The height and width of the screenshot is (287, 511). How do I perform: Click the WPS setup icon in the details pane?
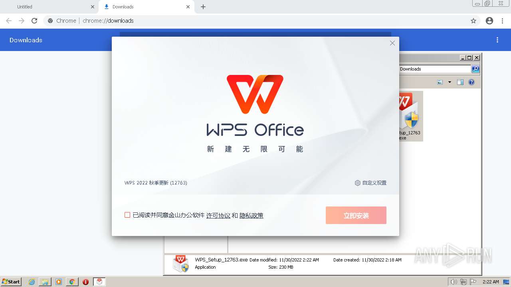point(181,263)
